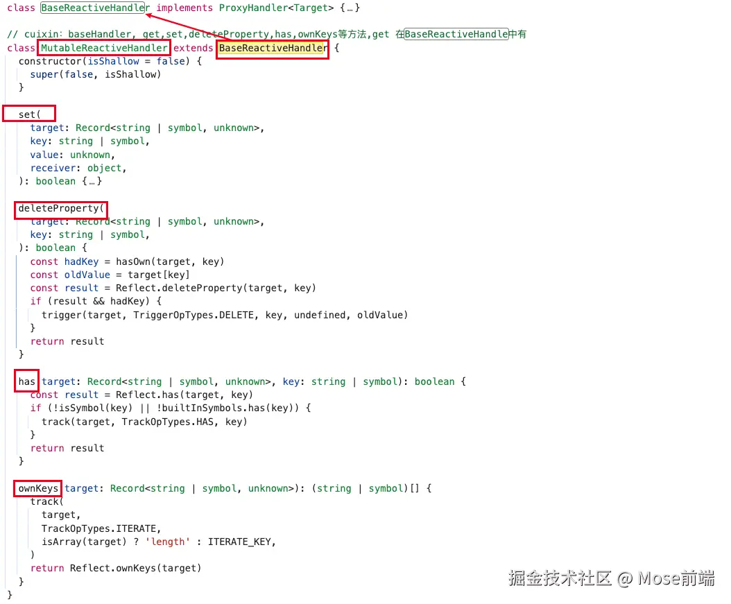The width and height of the screenshot is (731, 604).
Task: Click the super(false, isShallow) call
Action: tap(96, 75)
